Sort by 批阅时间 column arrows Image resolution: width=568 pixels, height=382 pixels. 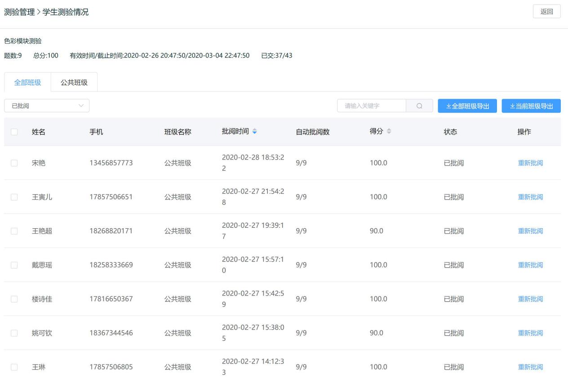coord(255,131)
